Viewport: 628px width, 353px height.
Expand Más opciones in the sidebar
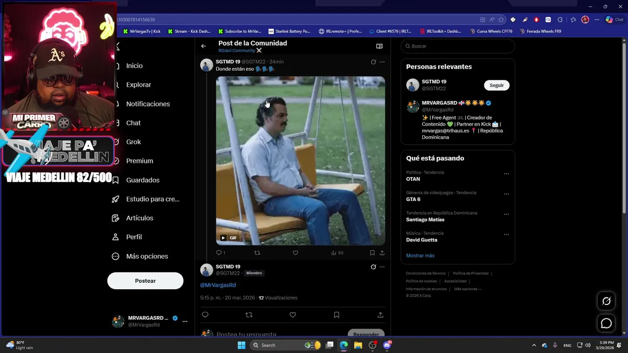point(140,256)
